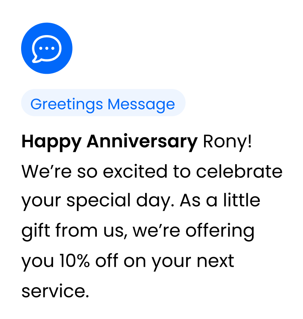Click the speech bubble tail of the icon
Viewport: 303px width, 319px height.
[37, 59]
